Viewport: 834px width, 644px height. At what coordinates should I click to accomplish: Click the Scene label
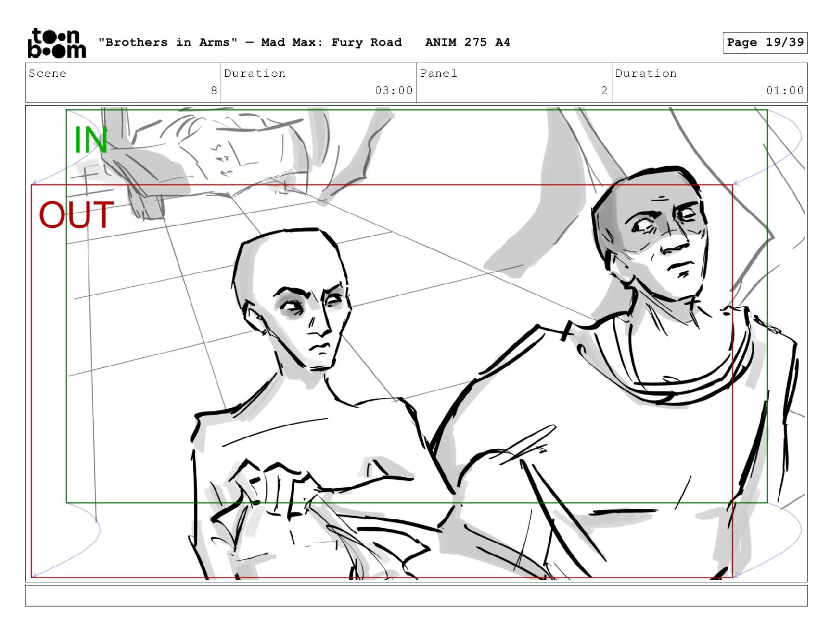pyautogui.click(x=48, y=73)
